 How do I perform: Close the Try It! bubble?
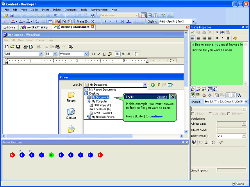point(173,97)
